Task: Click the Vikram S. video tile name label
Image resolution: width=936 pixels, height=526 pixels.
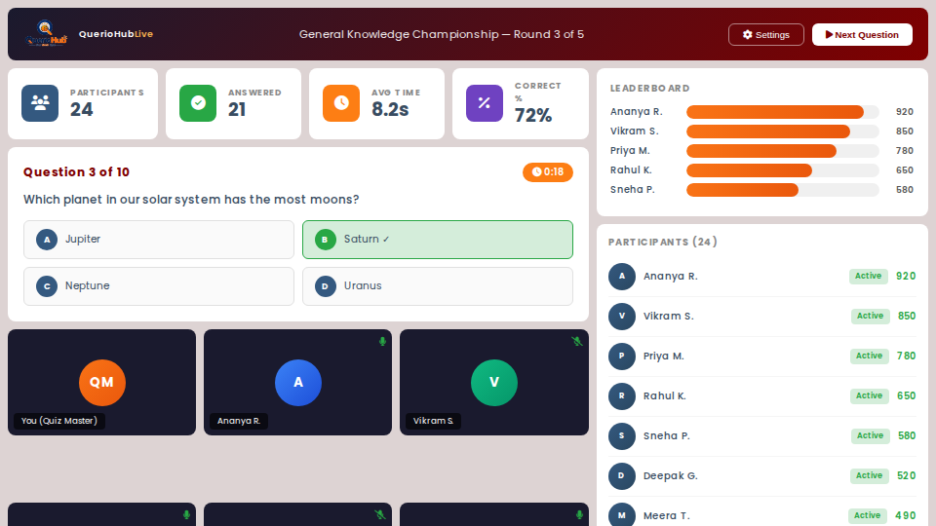Action: pos(433,421)
